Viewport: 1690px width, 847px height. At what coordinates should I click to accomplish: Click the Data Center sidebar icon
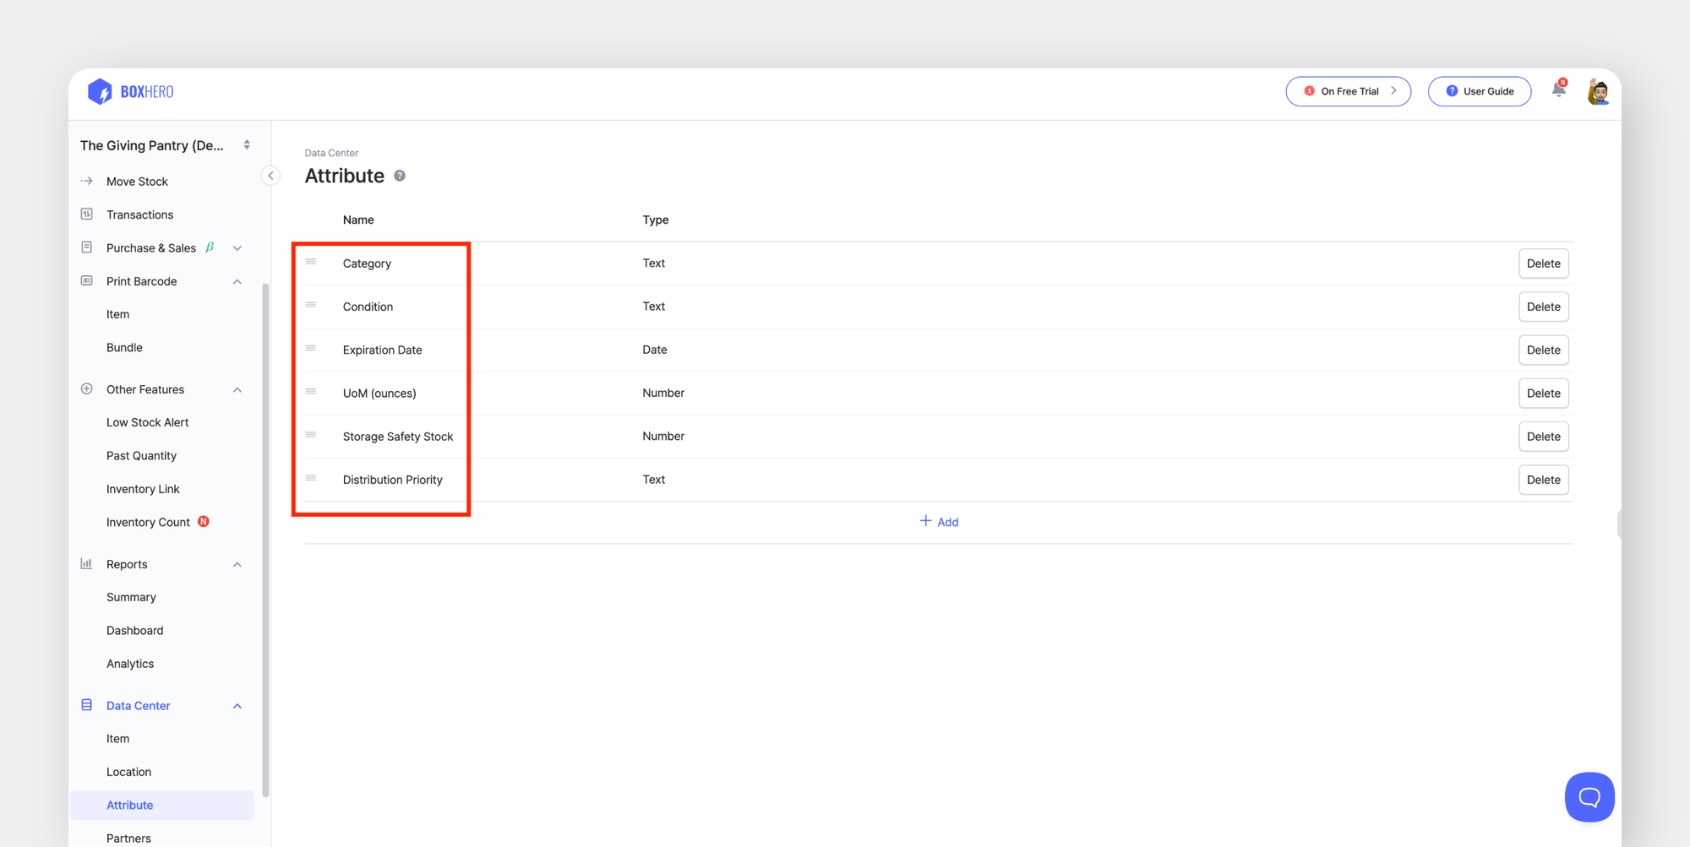click(x=87, y=704)
